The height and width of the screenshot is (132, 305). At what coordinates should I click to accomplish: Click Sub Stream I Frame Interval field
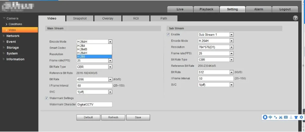(x=216, y=78)
